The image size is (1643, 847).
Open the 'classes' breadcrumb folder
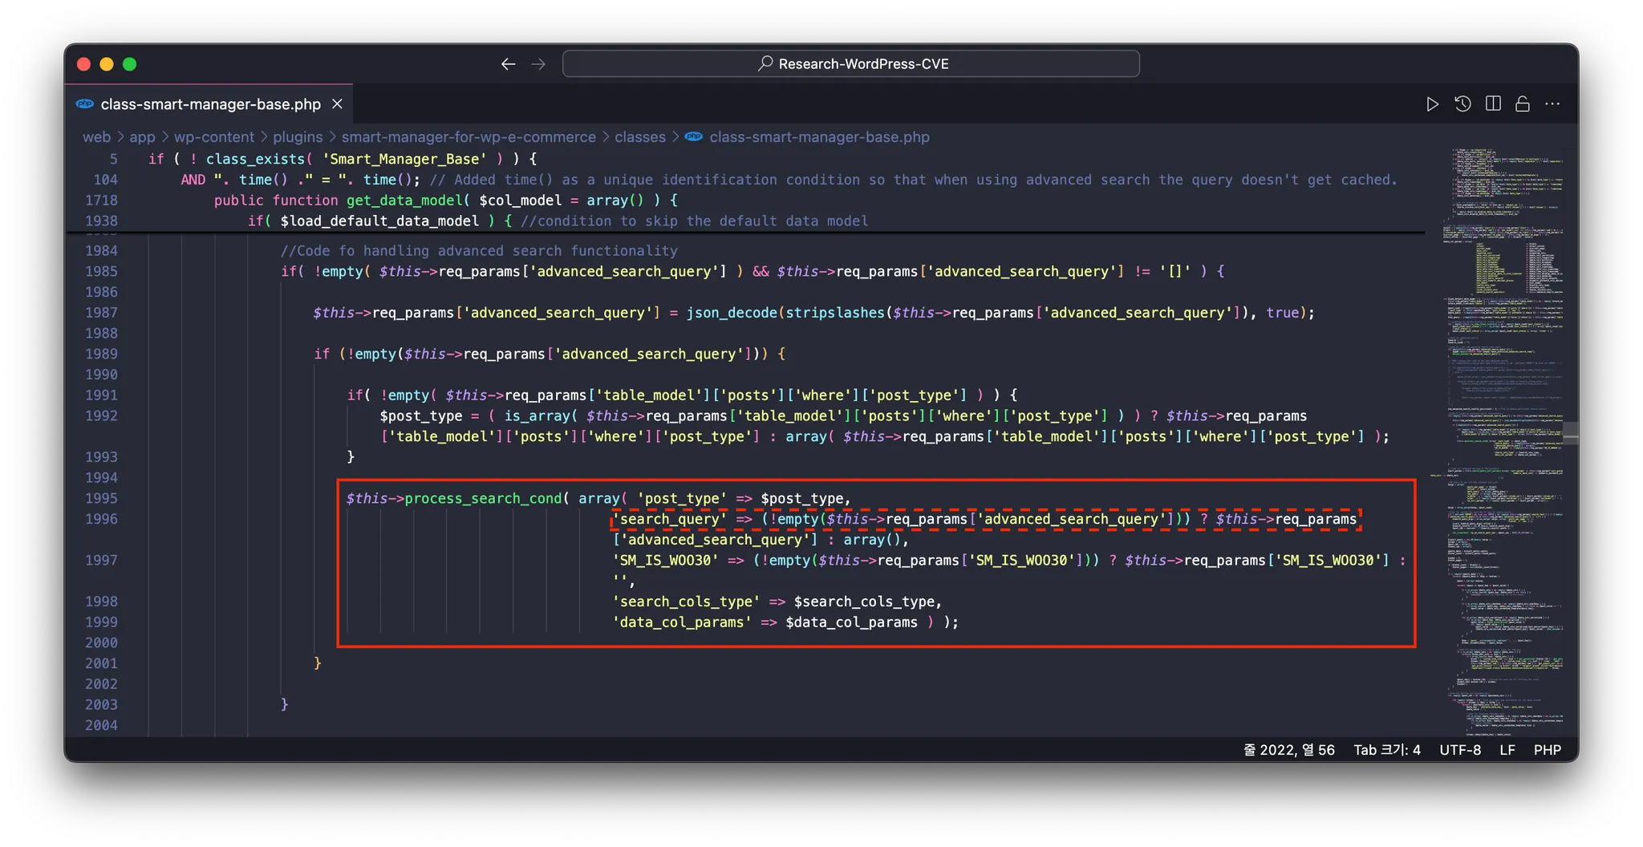coord(639,137)
